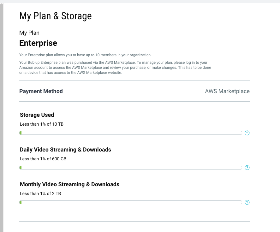The height and width of the screenshot is (232, 280).
Task: Click the Daily Video Streaming & Downloads heading
Action: click(65, 150)
